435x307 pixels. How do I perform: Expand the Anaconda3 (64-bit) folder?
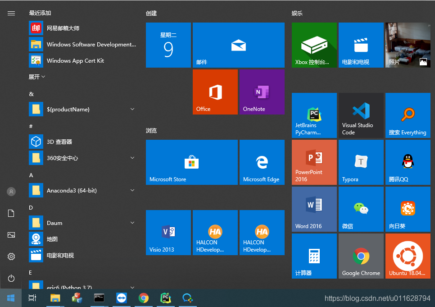coord(83,190)
